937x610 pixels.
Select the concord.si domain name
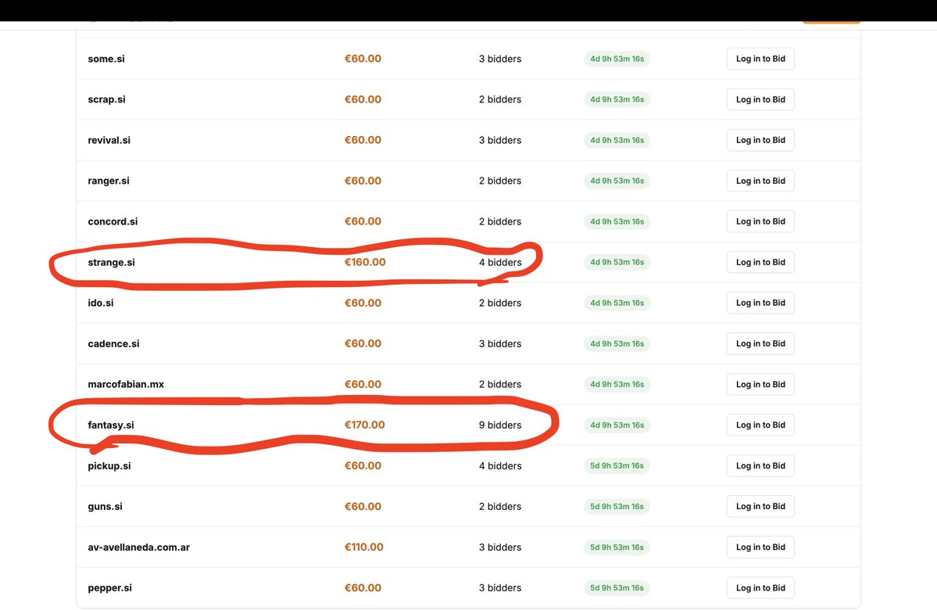[113, 221]
